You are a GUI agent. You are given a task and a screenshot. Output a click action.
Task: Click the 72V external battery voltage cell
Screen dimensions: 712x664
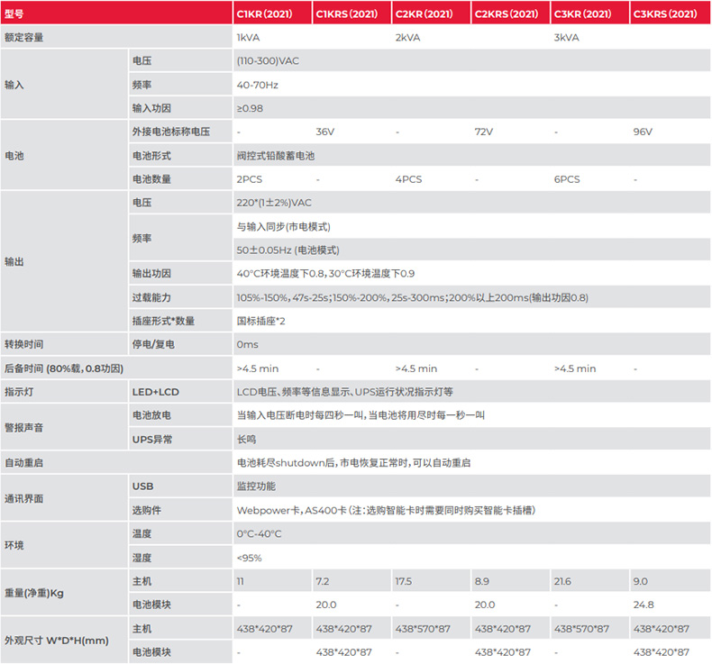(x=483, y=132)
